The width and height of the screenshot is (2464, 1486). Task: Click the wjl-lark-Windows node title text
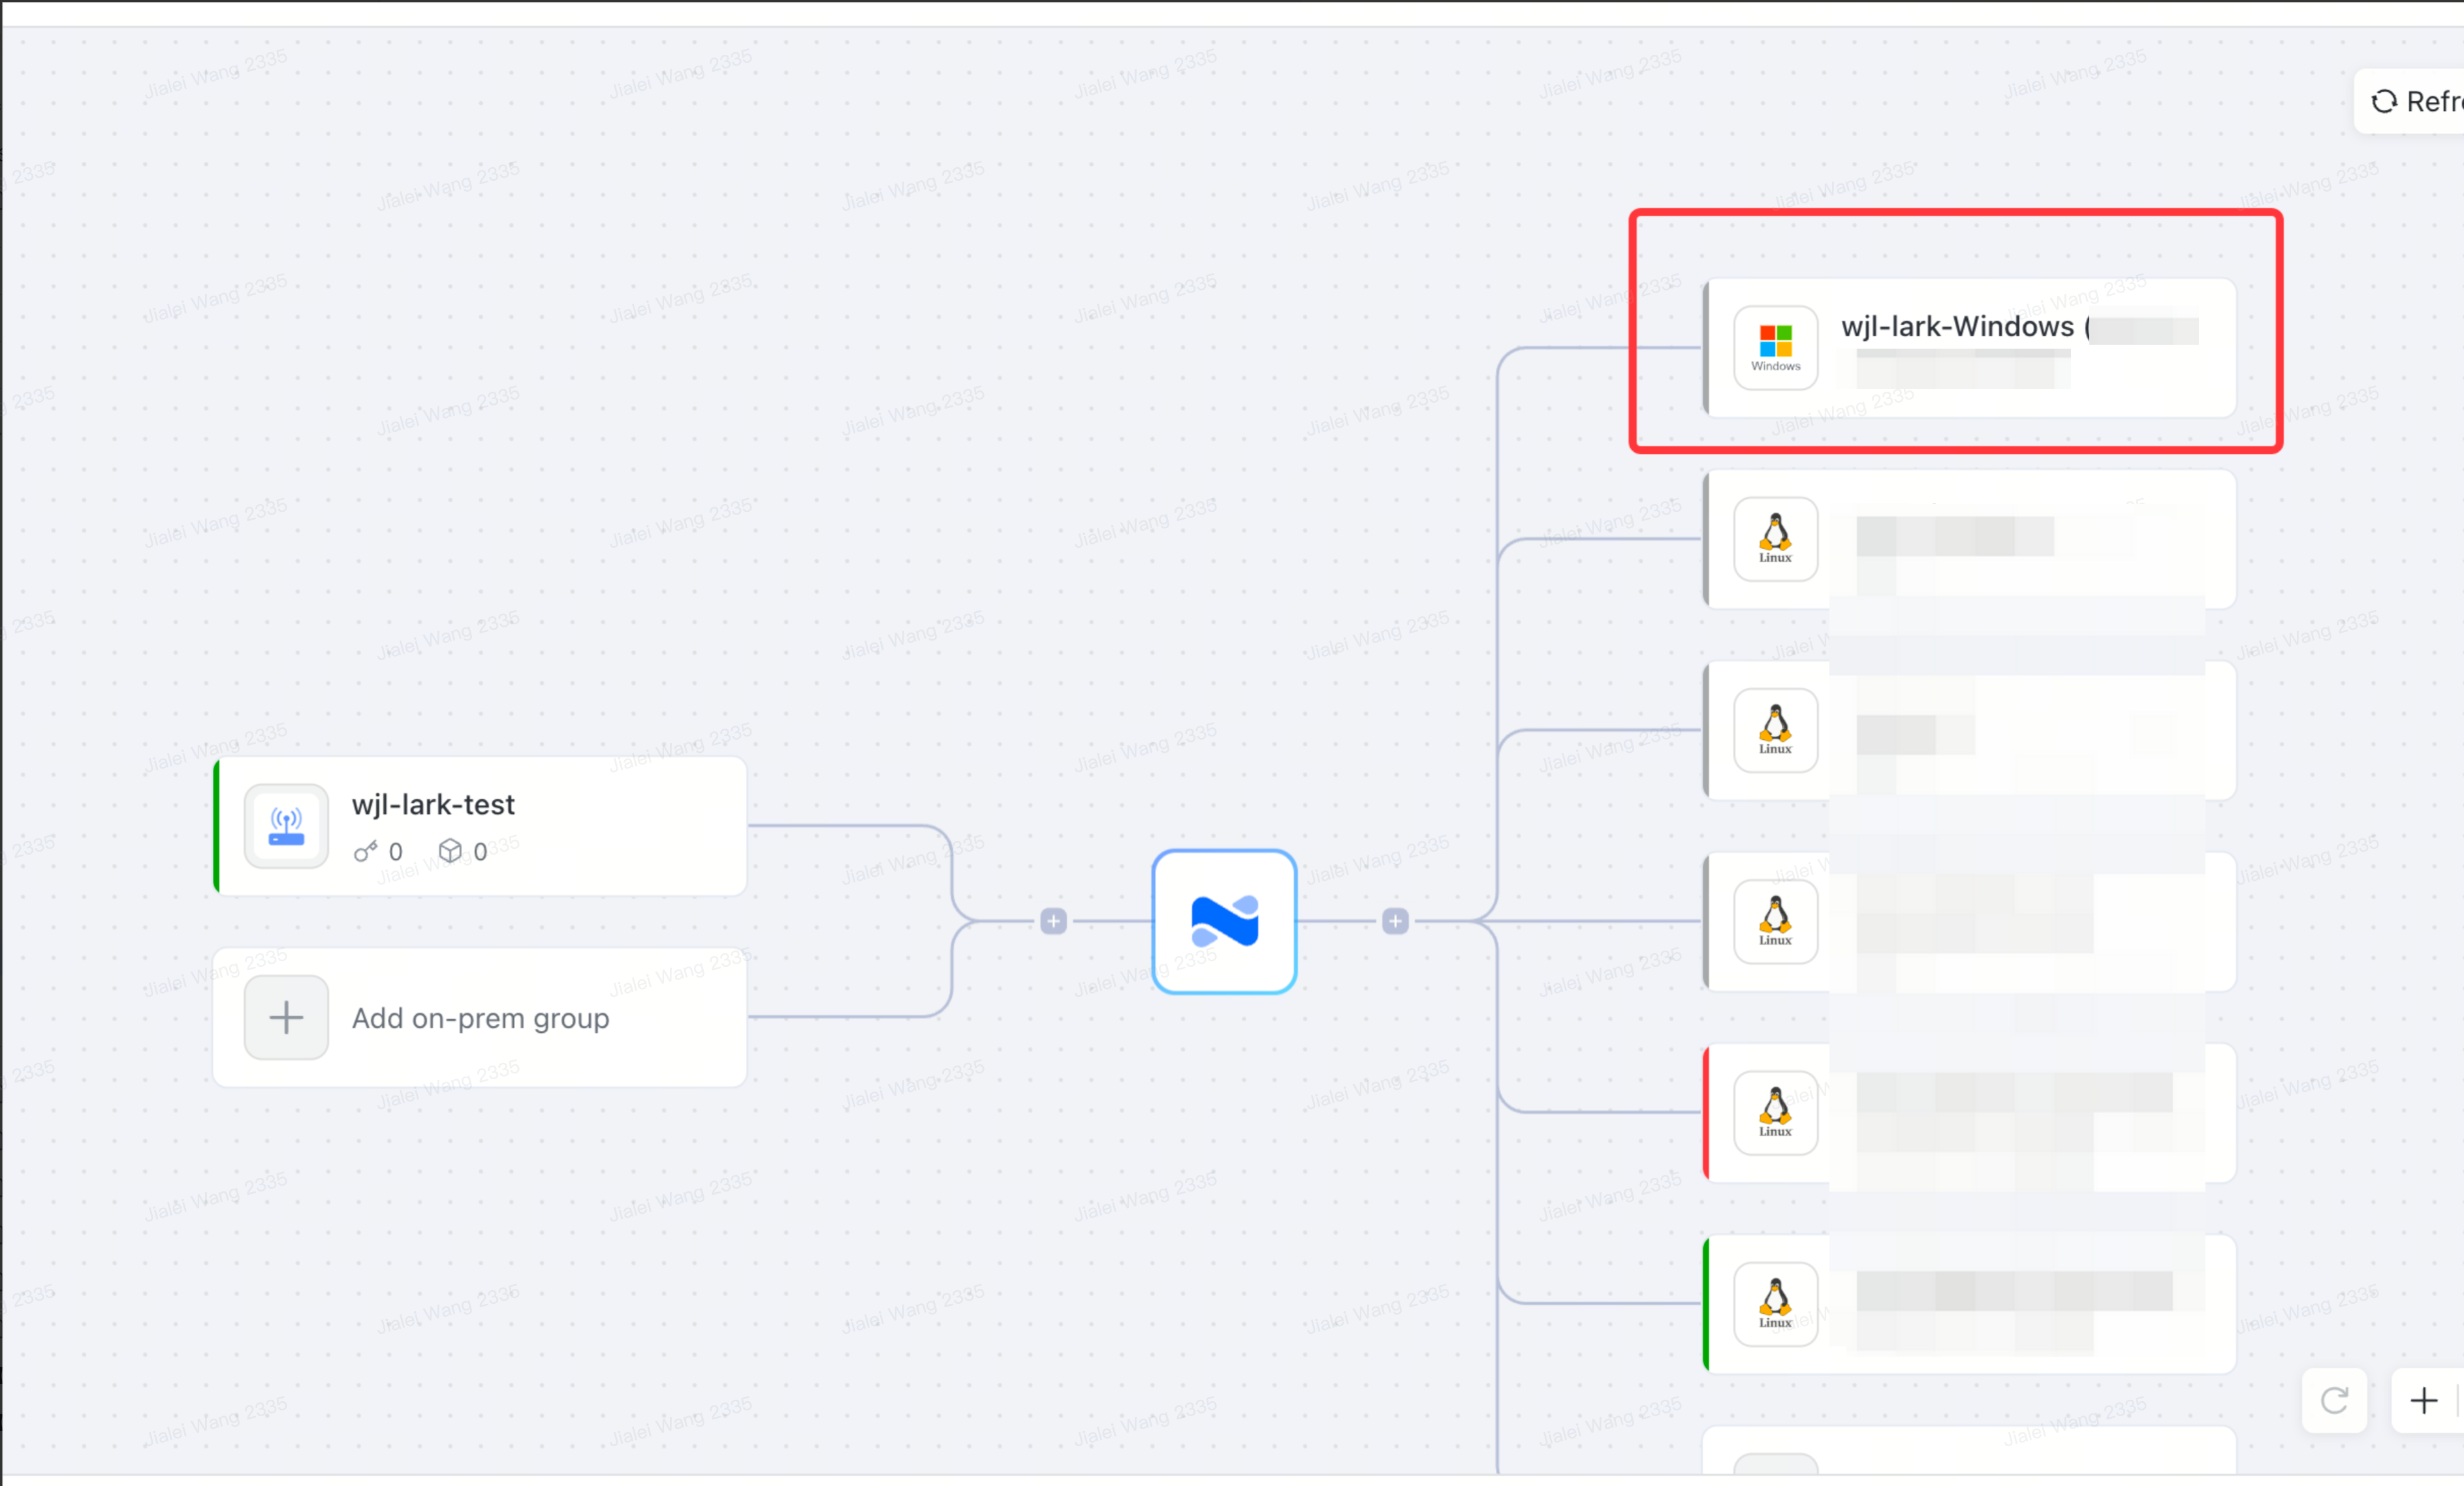pyautogui.click(x=1958, y=327)
